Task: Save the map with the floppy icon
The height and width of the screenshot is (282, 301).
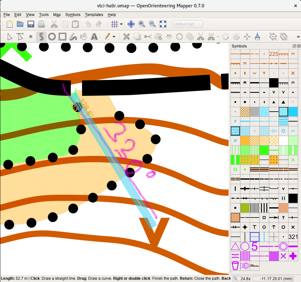Action: click(31, 24)
